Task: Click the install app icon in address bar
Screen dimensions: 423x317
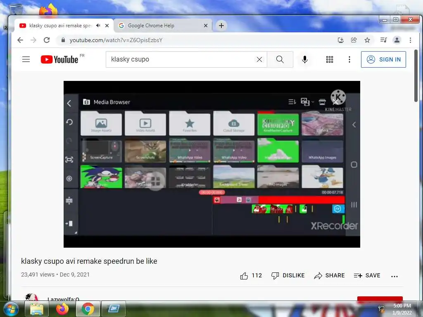Action: (x=341, y=40)
